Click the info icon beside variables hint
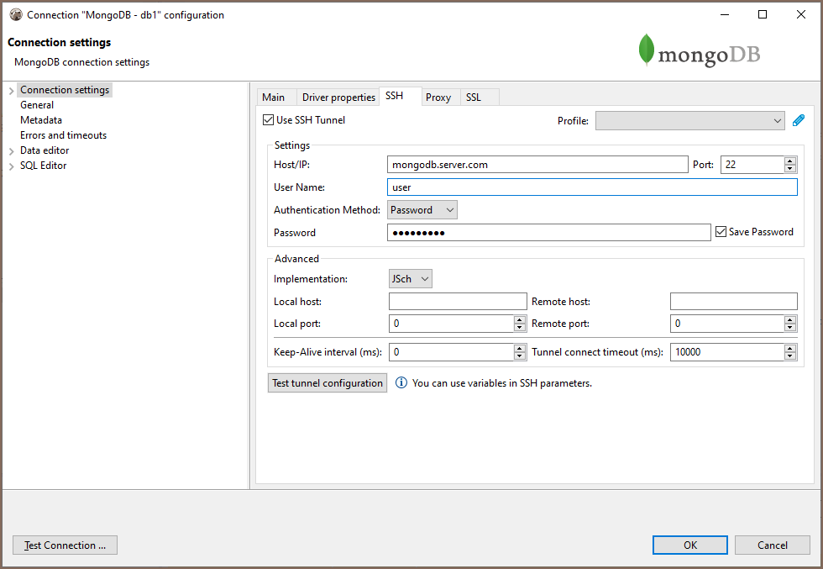This screenshot has width=823, height=569. tap(401, 383)
